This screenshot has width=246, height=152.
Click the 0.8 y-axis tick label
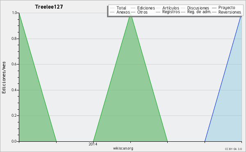pyautogui.click(x=14, y=39)
